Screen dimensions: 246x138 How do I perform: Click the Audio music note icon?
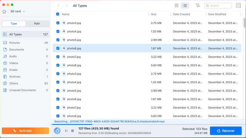point(5,56)
